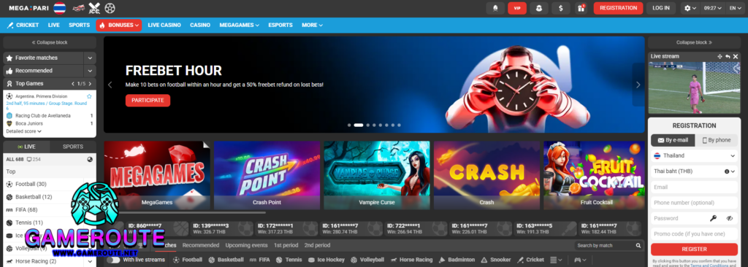
Task: Open the 09:27 time dropdown
Action: click(x=713, y=8)
